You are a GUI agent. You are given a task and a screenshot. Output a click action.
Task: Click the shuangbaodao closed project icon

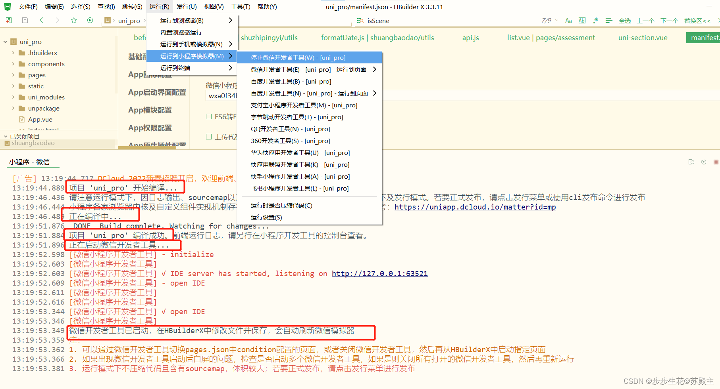(x=7, y=143)
